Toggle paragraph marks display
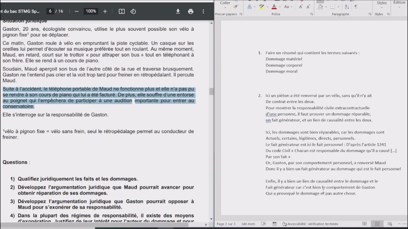Screen dimensions: 408x229 [356, 7]
